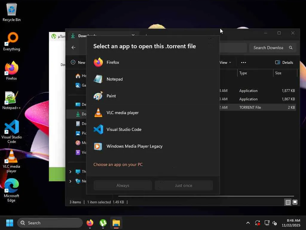Screen dimensions: 306x230
Task: Select the 1,867 KB Application row
Action: pos(258,99)
